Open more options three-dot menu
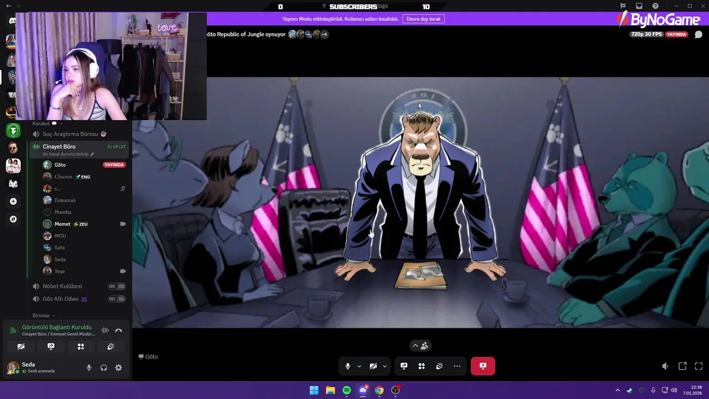 (x=457, y=366)
